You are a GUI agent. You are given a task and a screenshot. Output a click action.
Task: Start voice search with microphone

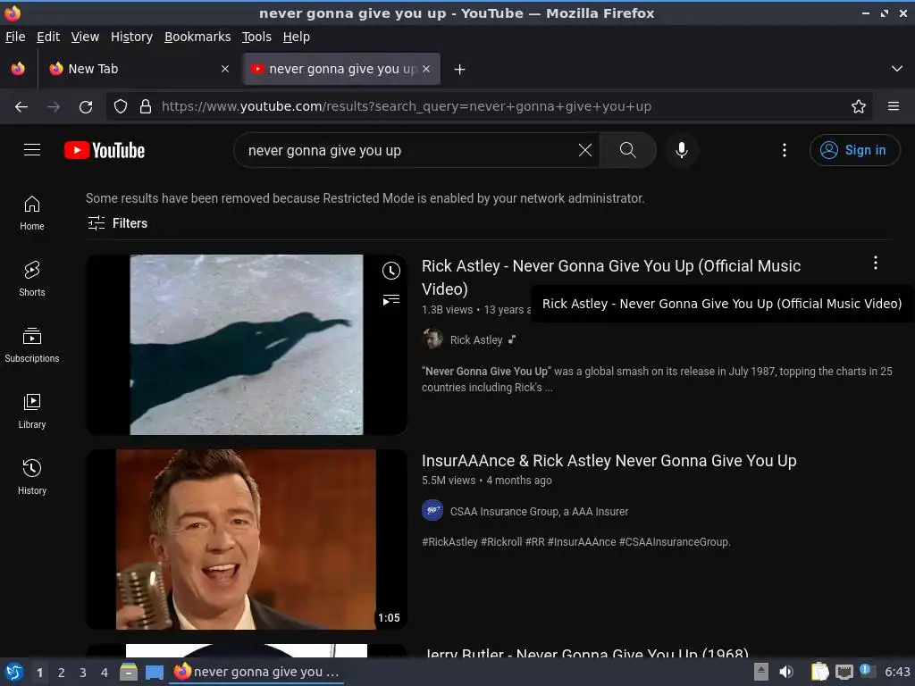[x=681, y=150]
